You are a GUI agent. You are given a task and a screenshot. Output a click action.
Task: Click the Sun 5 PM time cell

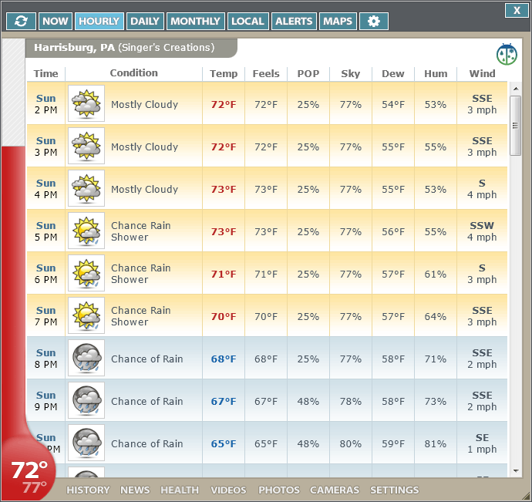pyautogui.click(x=45, y=231)
